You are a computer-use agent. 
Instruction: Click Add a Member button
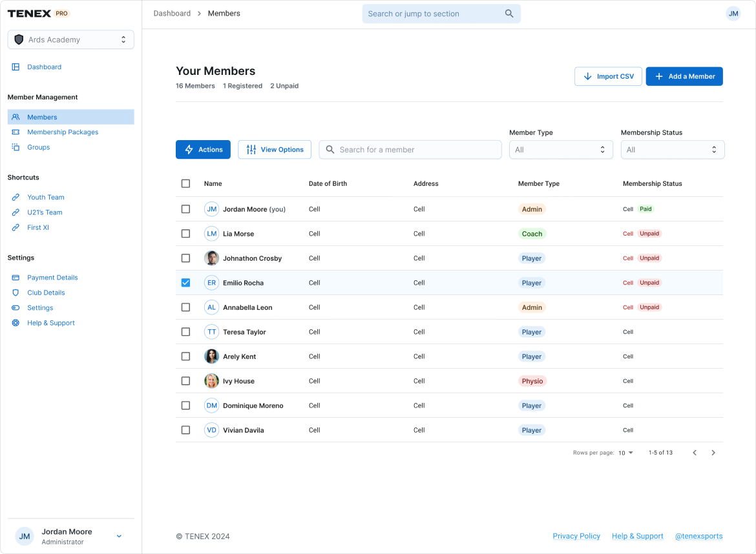(x=684, y=77)
